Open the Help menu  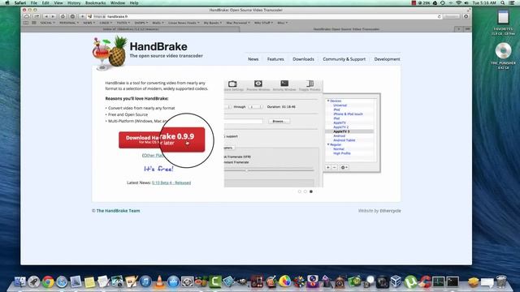[x=134, y=3]
